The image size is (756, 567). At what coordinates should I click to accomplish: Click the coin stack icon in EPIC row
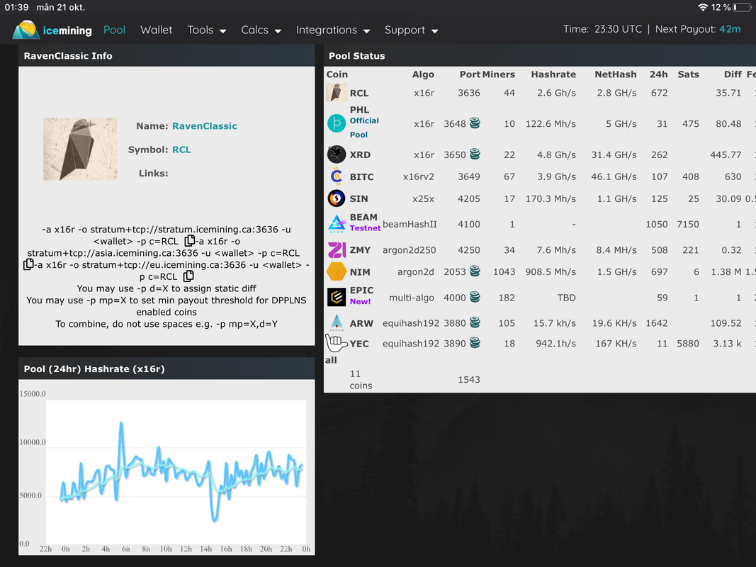(475, 296)
